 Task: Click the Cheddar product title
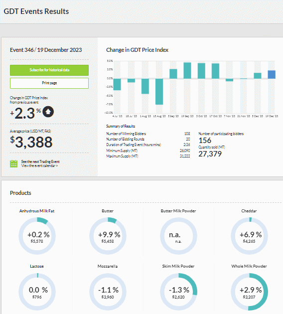249,211
